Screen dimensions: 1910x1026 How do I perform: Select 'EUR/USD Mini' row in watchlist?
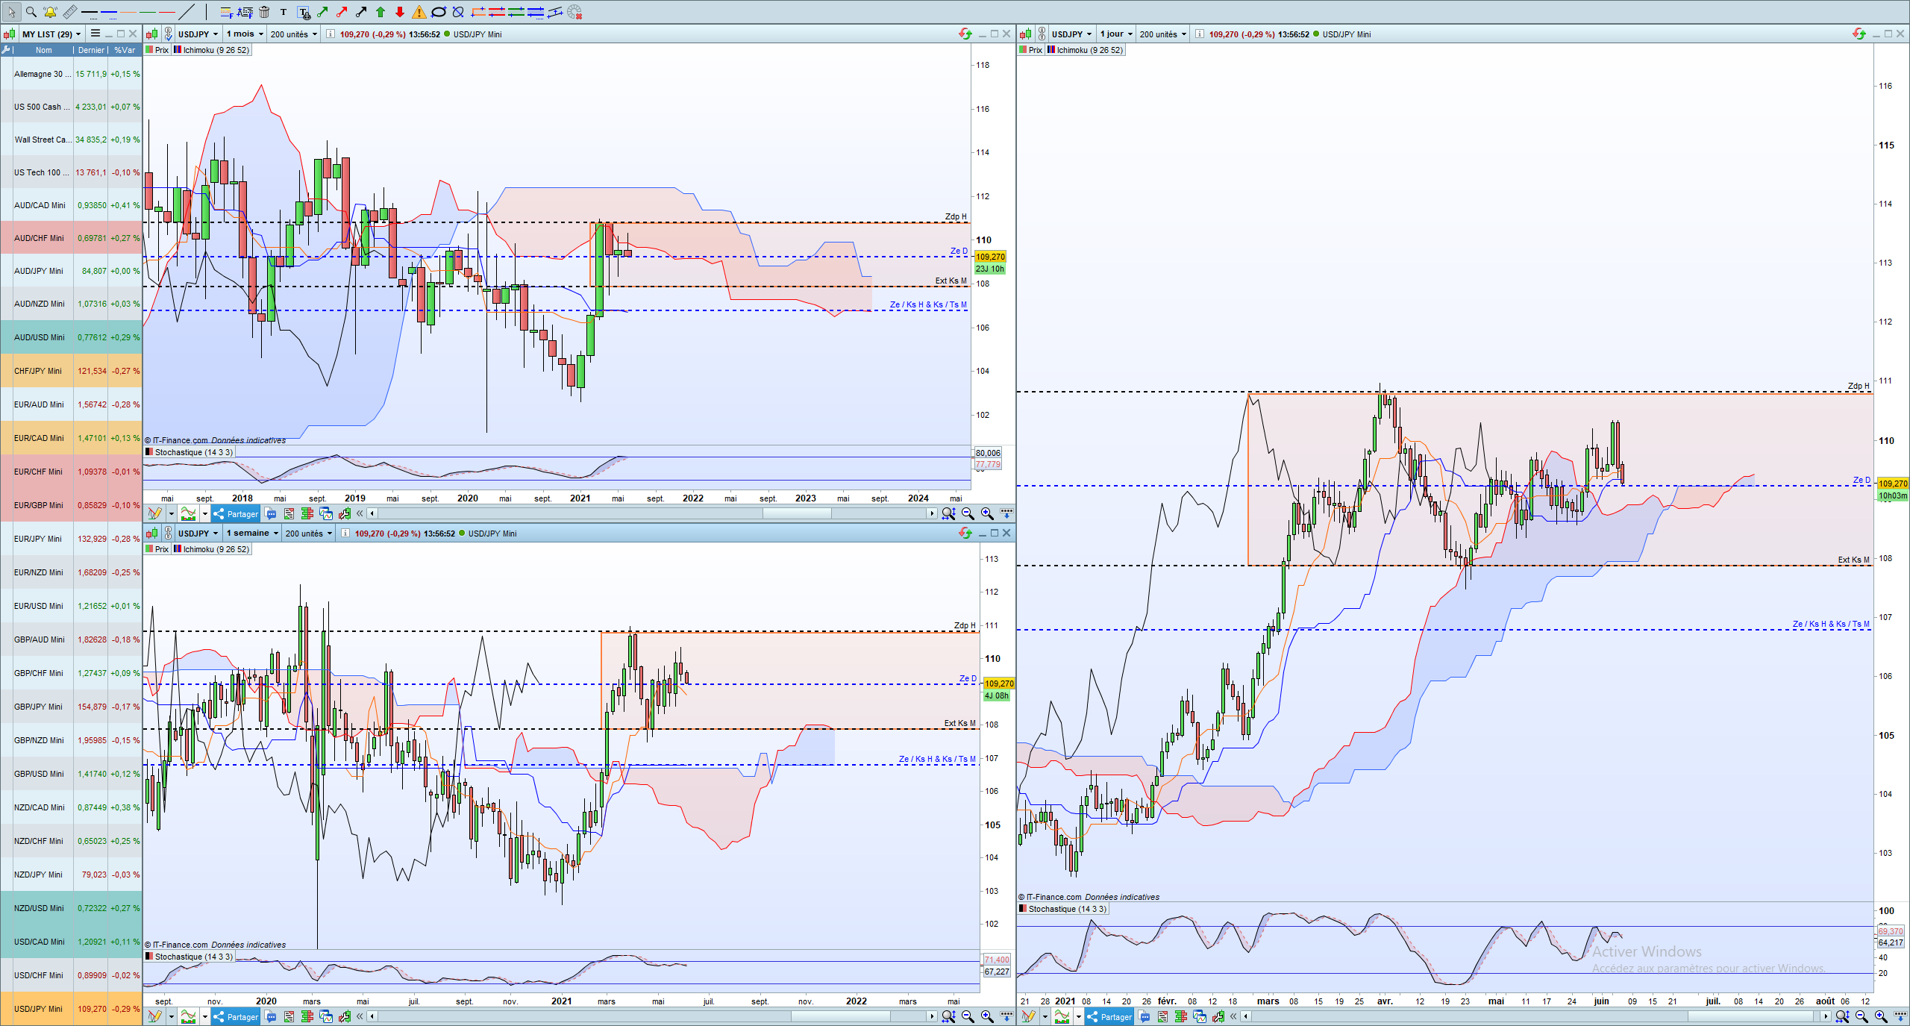pyautogui.click(x=71, y=606)
